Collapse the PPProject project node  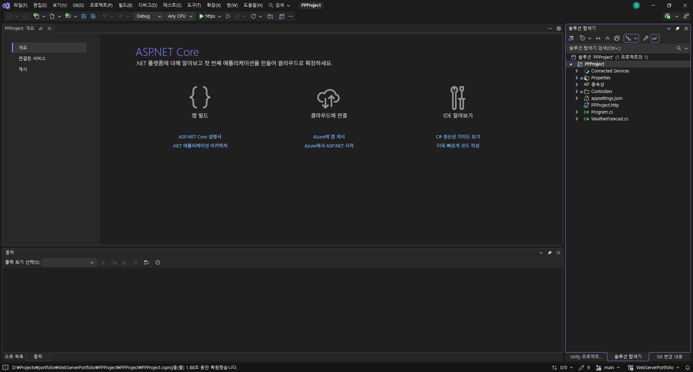pos(571,64)
